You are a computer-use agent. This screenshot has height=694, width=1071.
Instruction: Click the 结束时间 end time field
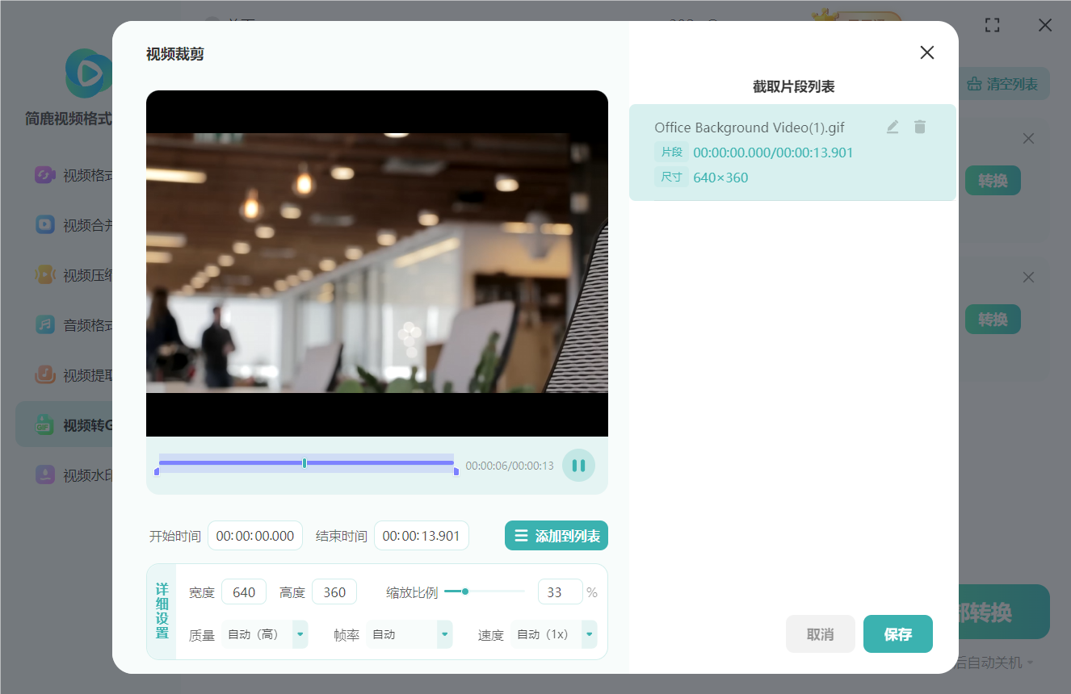421,536
